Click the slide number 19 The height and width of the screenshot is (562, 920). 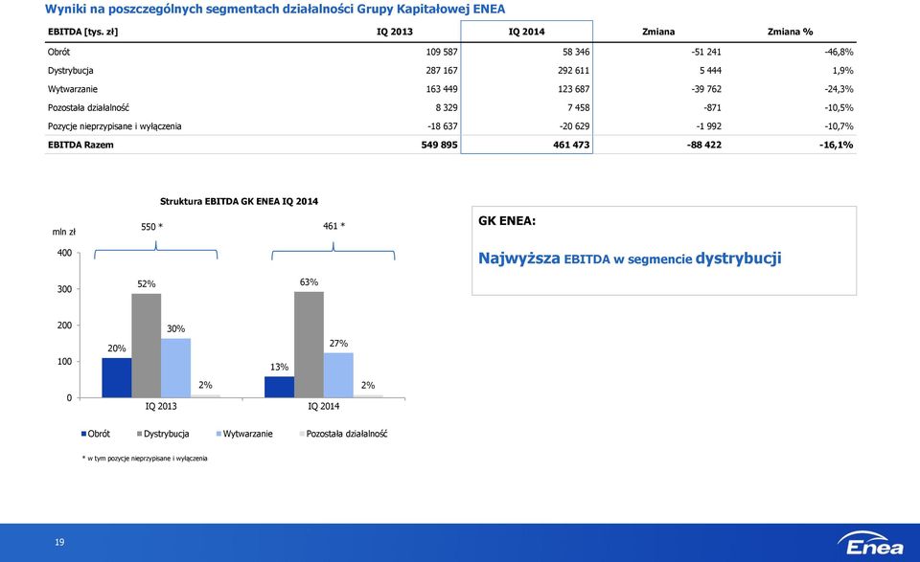point(59,542)
